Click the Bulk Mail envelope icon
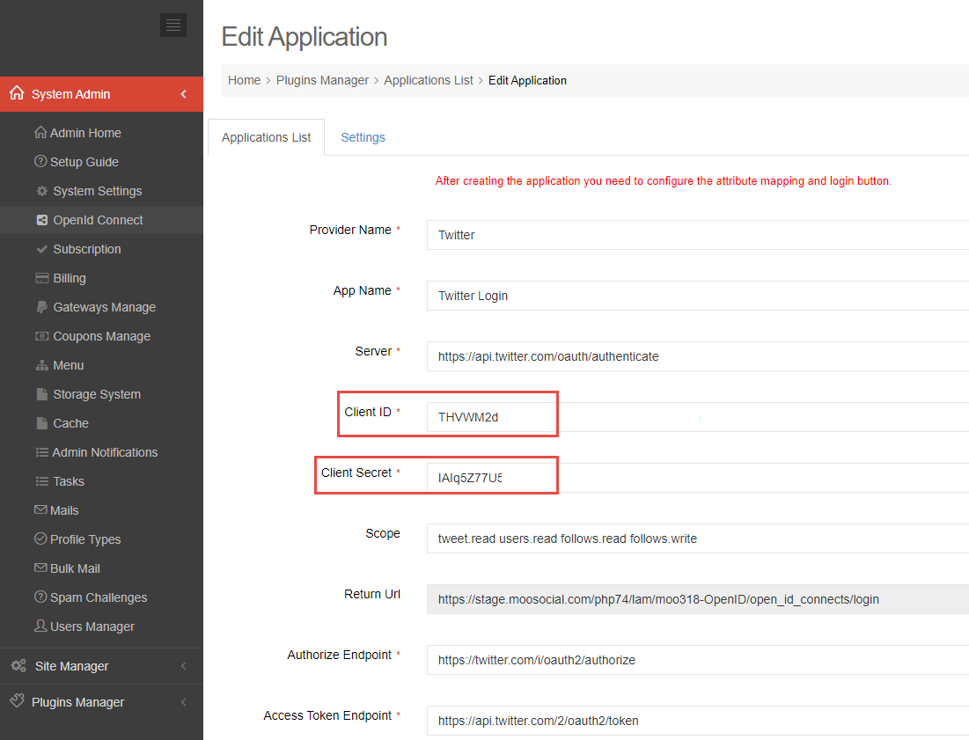The width and height of the screenshot is (969, 740). [40, 568]
